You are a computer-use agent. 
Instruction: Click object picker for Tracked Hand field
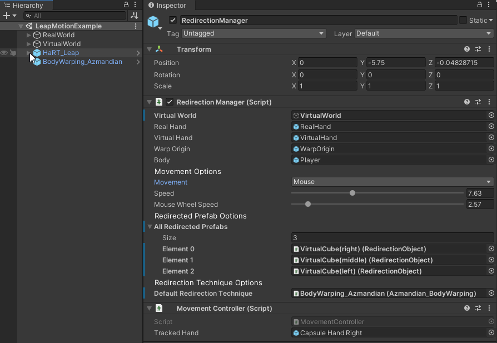tap(491, 333)
